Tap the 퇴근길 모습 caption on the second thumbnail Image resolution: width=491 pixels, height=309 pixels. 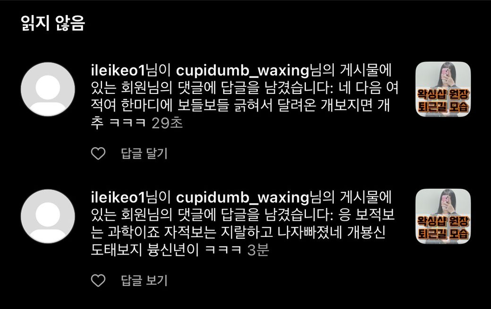(x=443, y=234)
